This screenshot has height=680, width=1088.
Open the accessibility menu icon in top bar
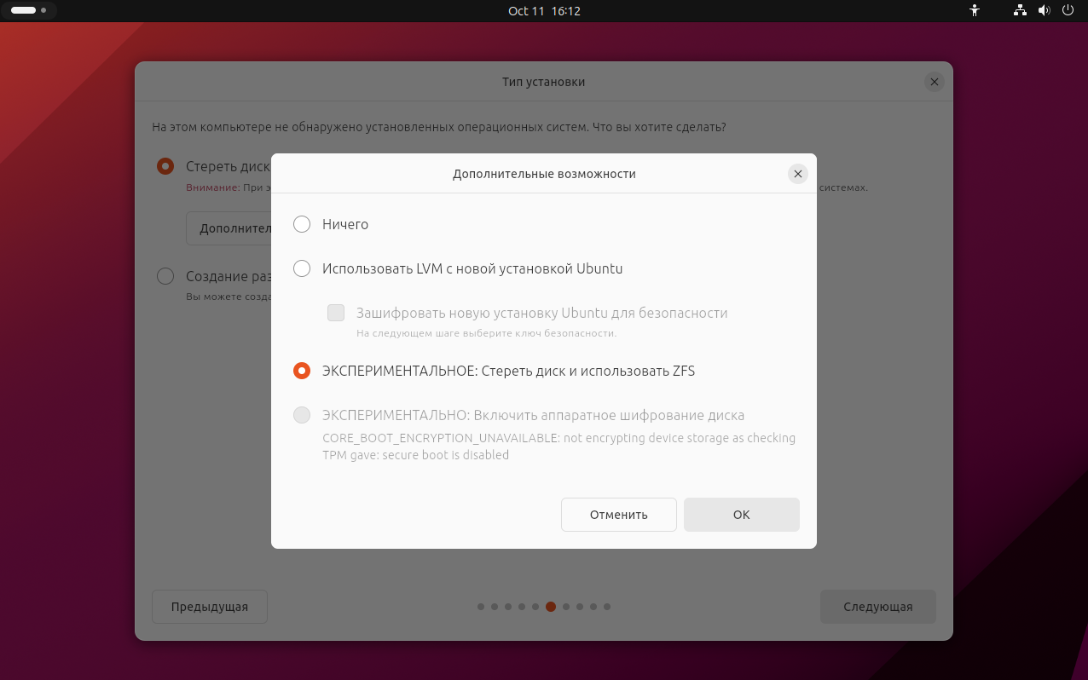pyautogui.click(x=975, y=11)
